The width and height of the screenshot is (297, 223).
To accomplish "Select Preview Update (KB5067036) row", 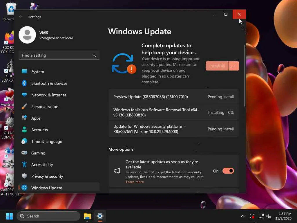I will point(173,97).
